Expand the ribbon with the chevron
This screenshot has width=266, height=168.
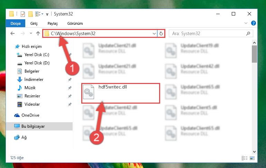pos(246,23)
